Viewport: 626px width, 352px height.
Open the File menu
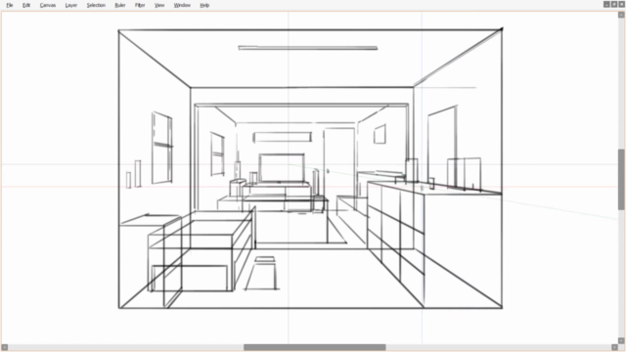10,5
